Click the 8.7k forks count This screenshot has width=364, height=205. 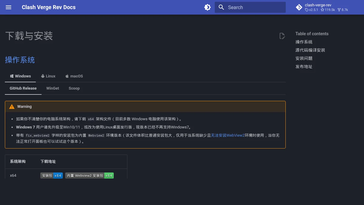[343, 10]
